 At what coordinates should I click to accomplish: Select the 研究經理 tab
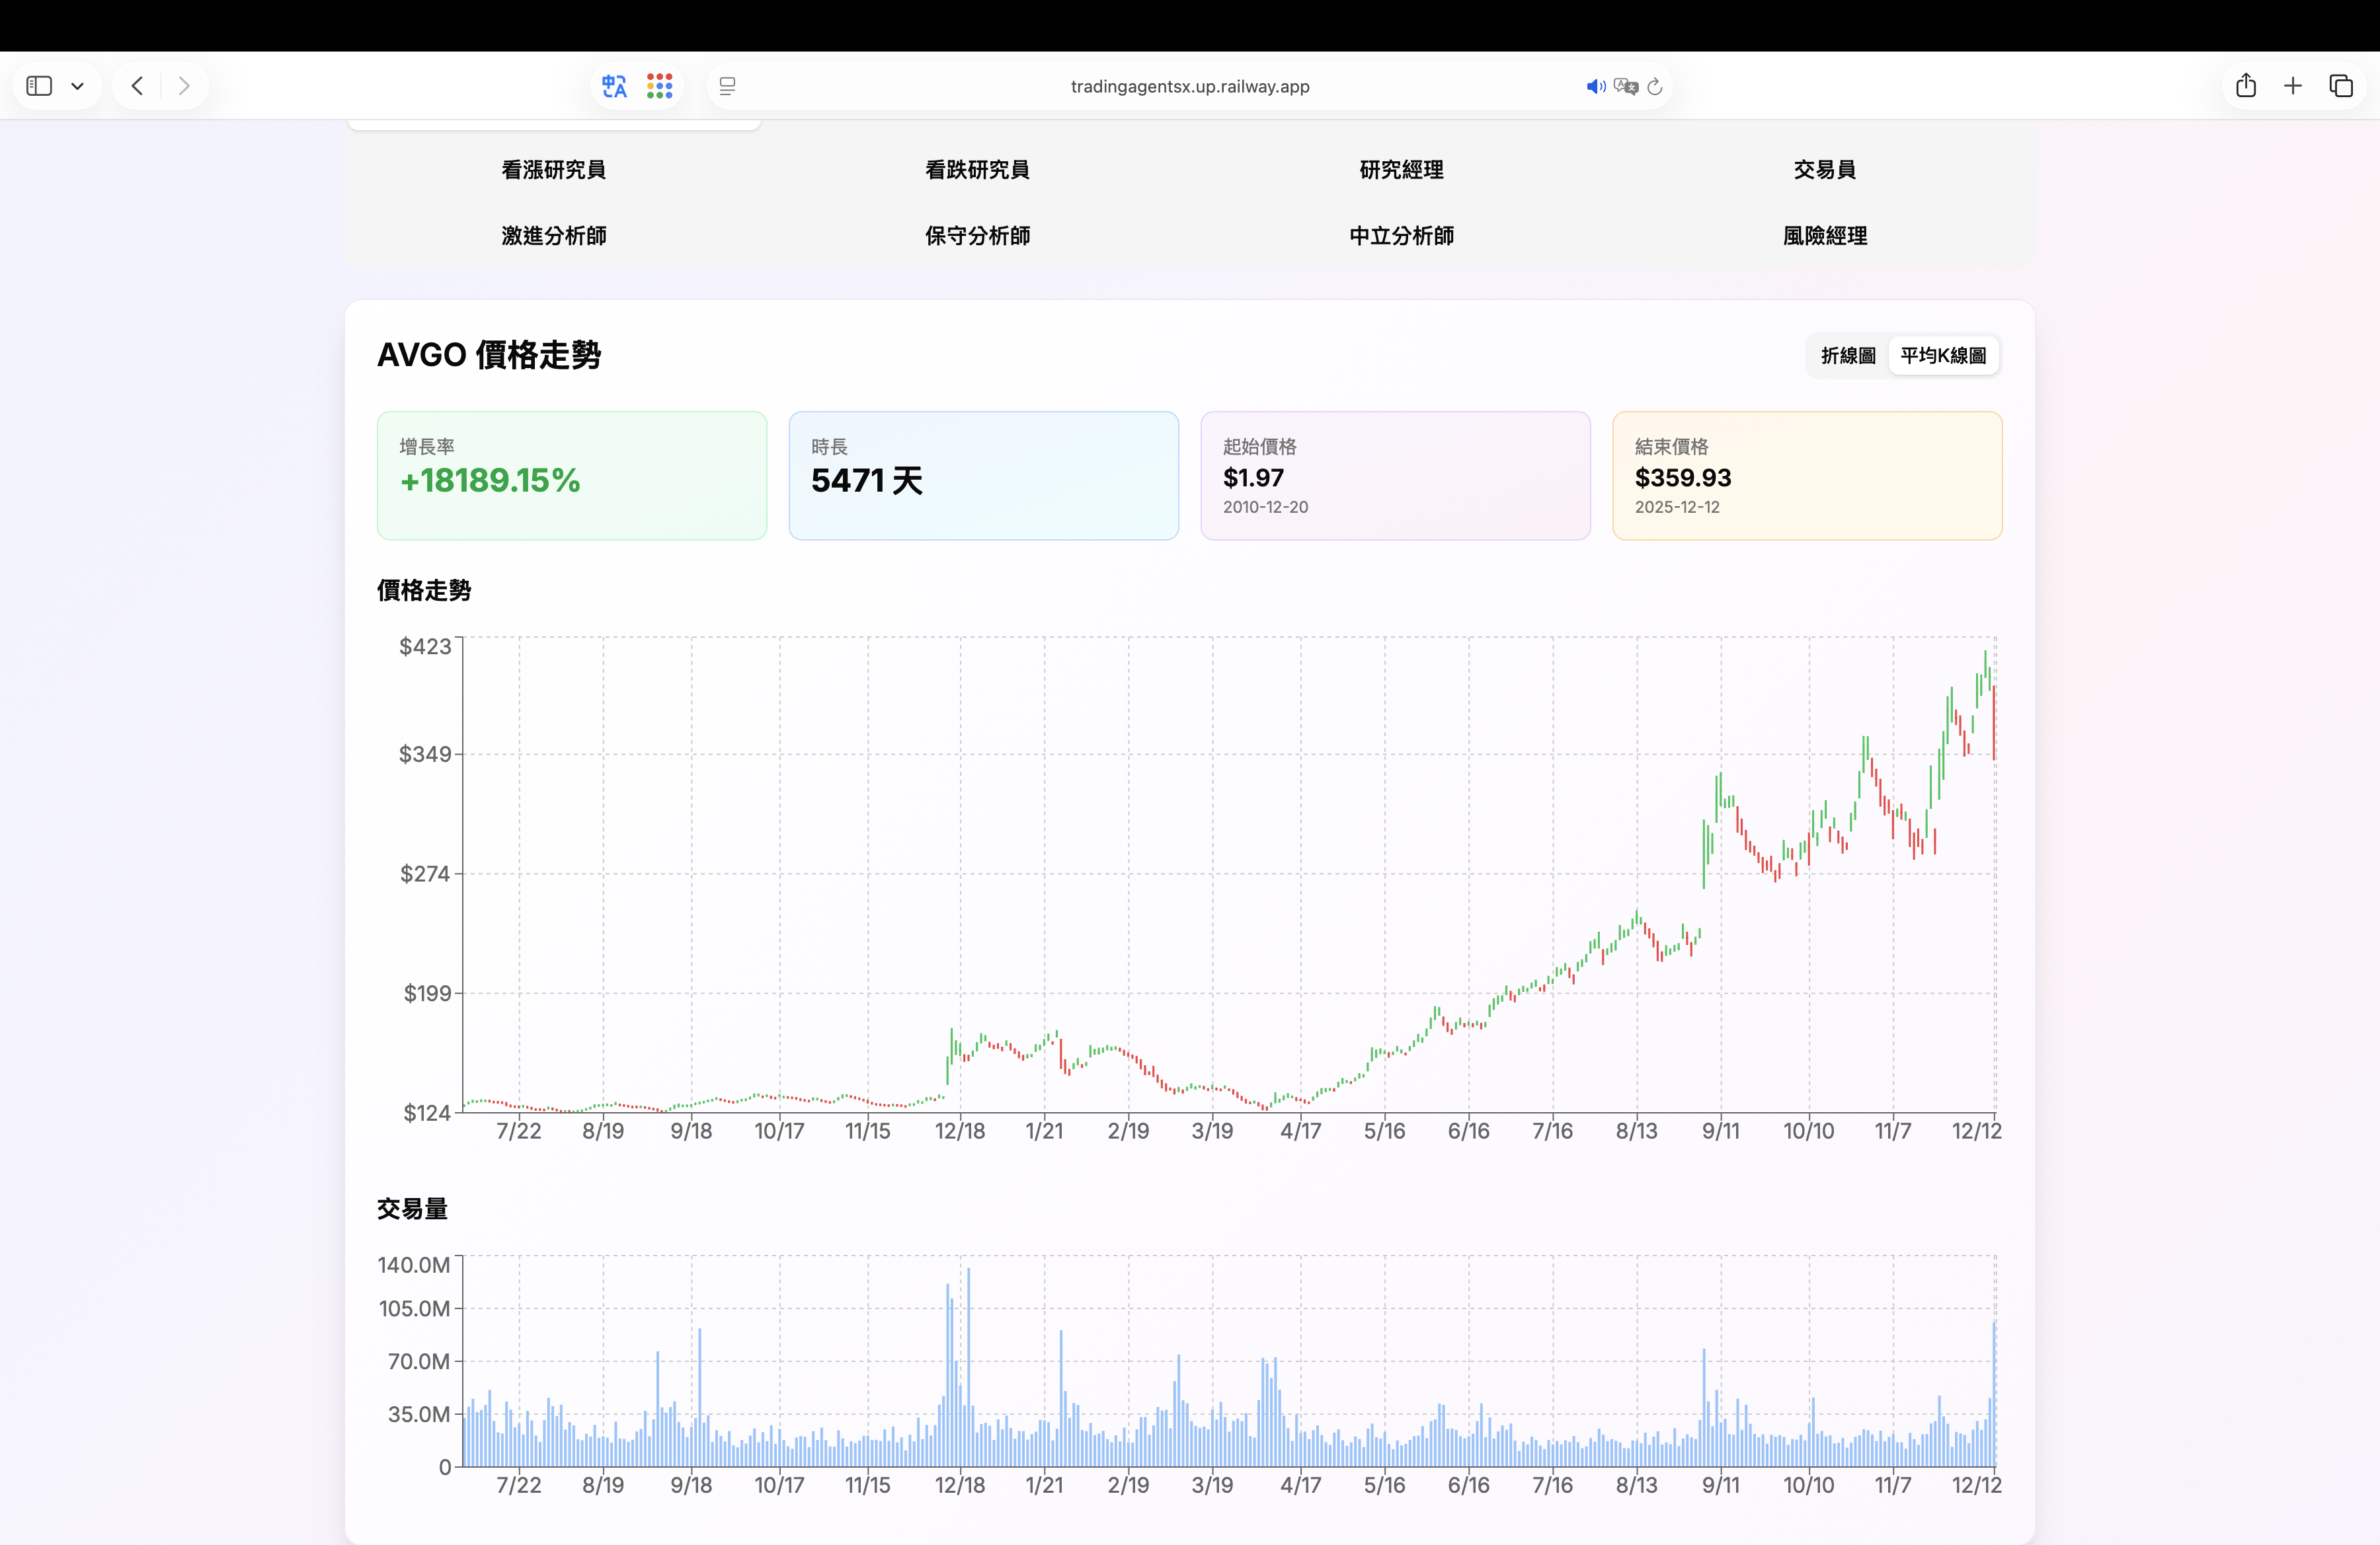(x=1401, y=170)
